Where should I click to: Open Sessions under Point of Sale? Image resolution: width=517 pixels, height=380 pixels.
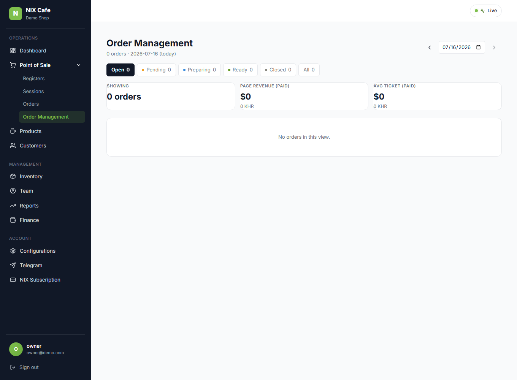click(52, 91)
